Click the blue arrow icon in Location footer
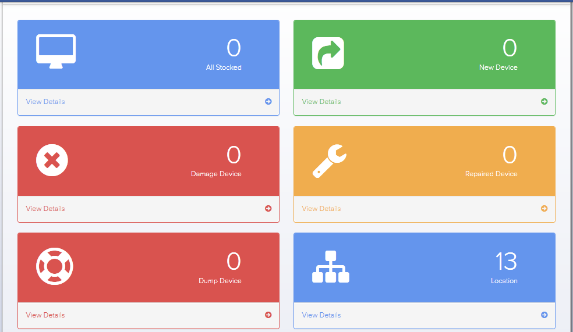Image resolution: width=573 pixels, height=332 pixels. (x=544, y=315)
